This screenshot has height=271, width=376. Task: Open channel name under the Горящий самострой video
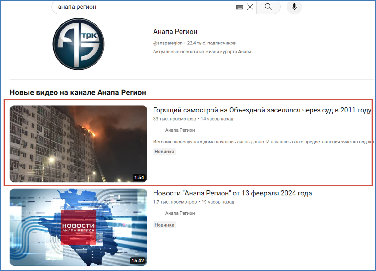click(x=180, y=130)
